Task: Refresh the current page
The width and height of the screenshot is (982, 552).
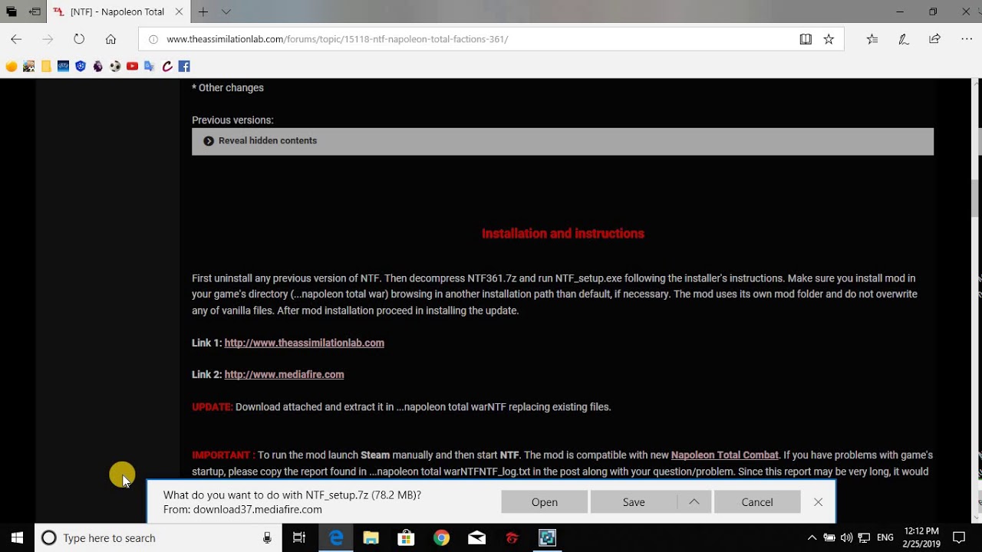Action: (79, 39)
